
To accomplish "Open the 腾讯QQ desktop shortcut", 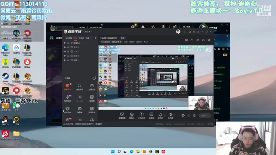I will point(6,121).
